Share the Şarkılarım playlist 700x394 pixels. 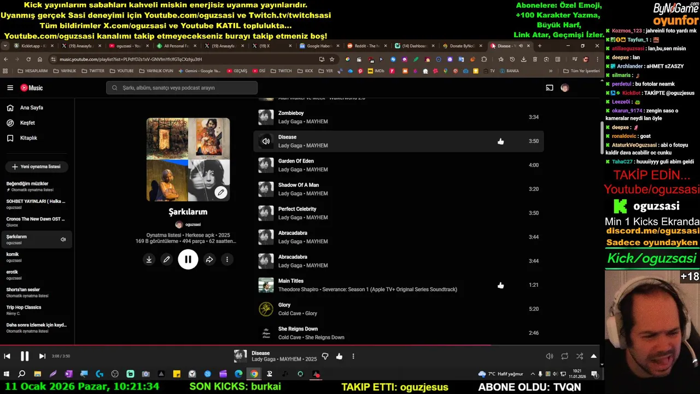(x=209, y=259)
